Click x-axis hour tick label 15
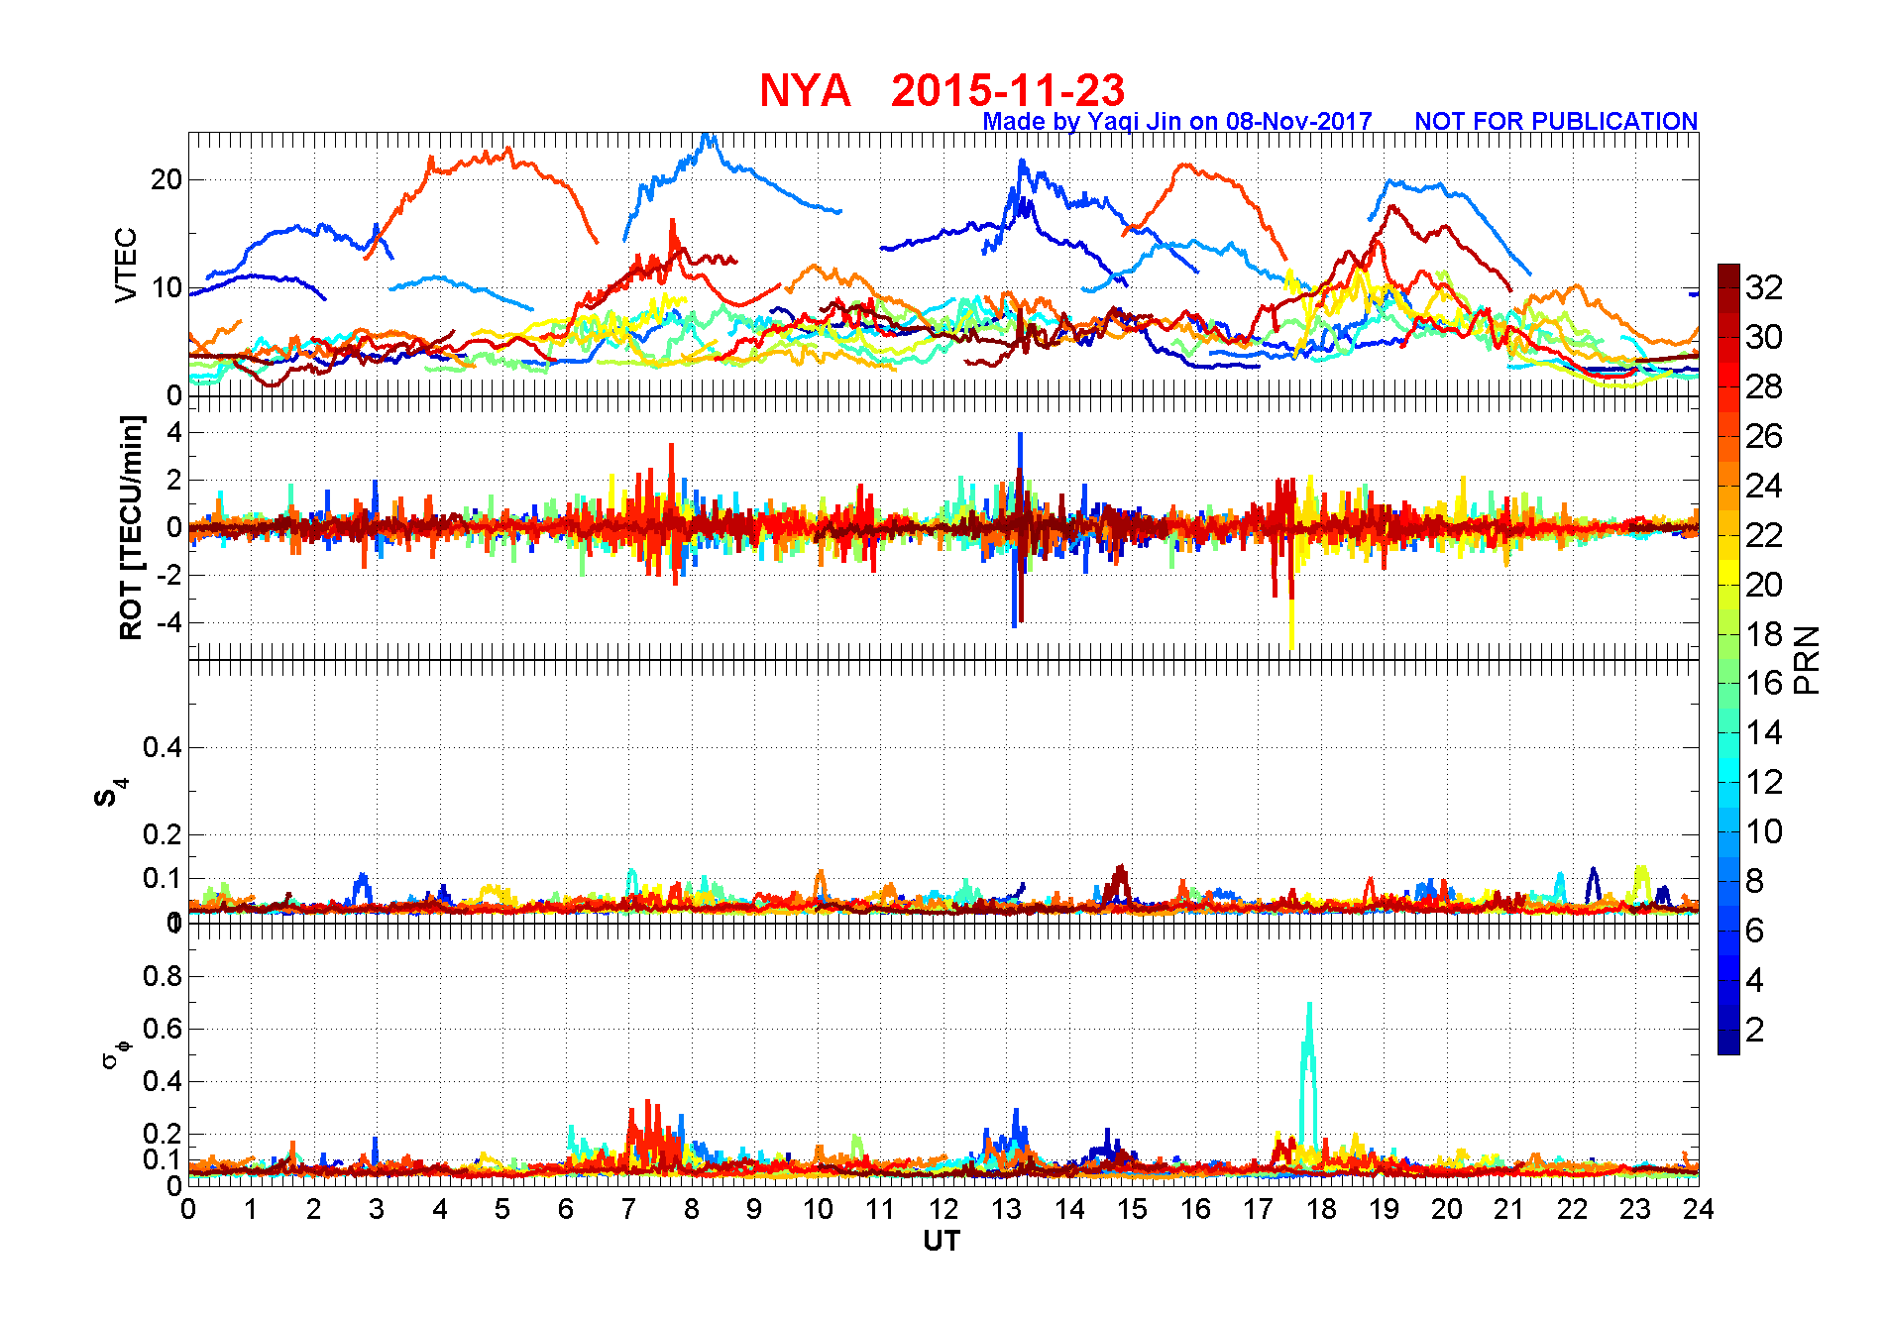 click(x=1132, y=1209)
